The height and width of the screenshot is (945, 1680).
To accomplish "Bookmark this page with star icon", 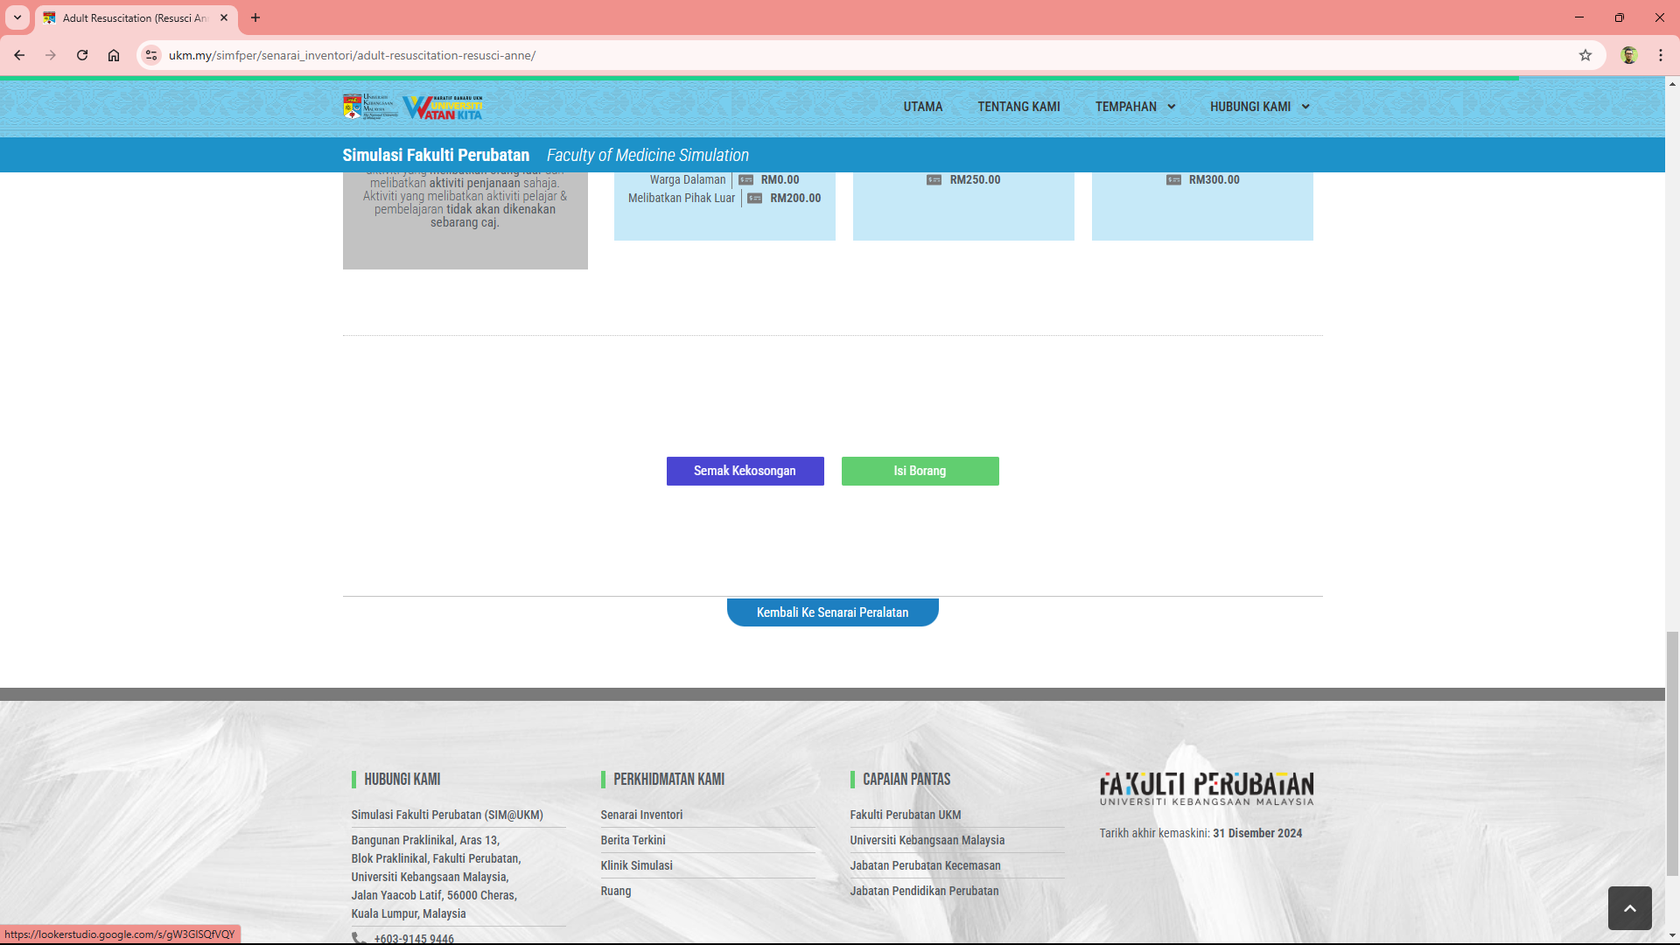I will (1585, 55).
